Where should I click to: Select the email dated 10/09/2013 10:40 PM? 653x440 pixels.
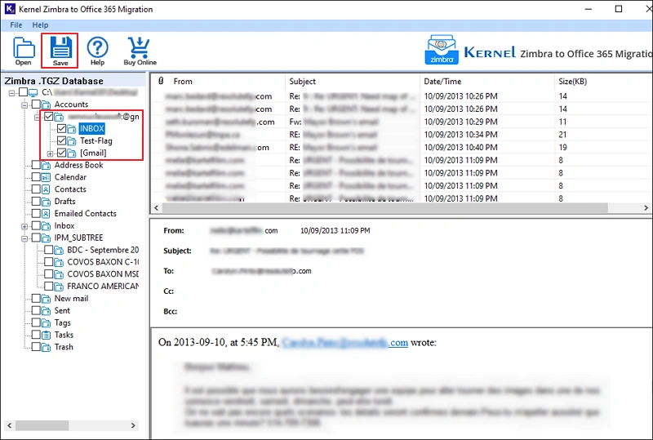(401, 148)
